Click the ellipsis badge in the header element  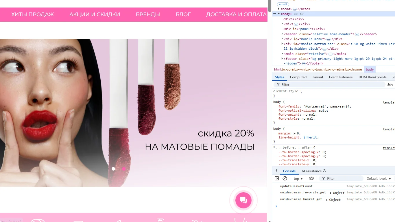point(357,34)
